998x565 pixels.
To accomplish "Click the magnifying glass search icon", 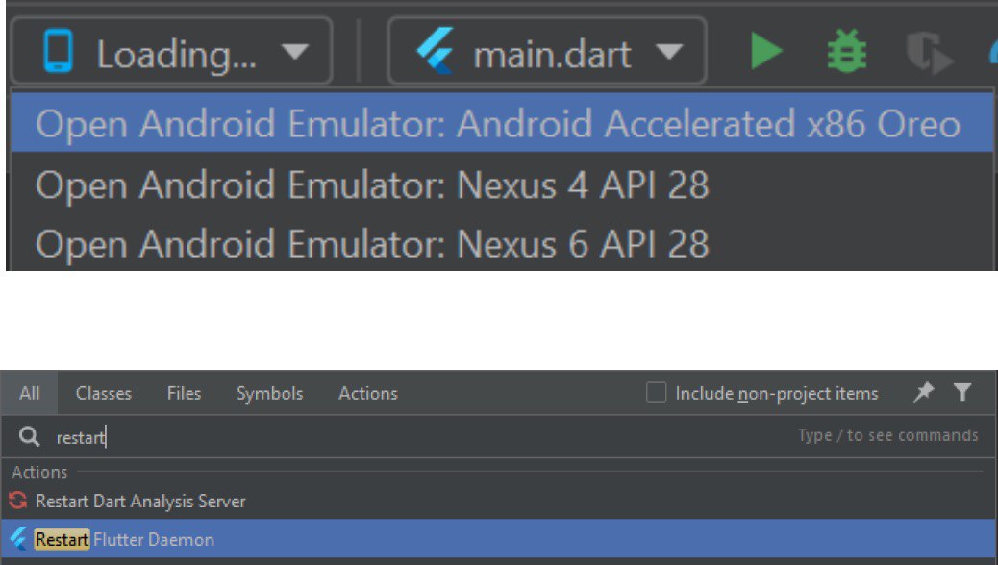I will pyautogui.click(x=29, y=436).
